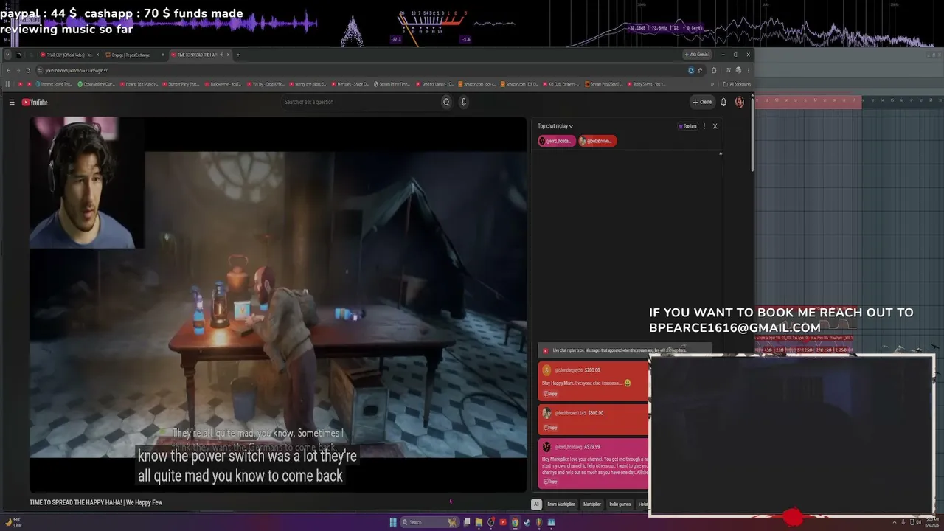Select the @lord_bondawg pinned chat chip
The image size is (944, 531).
coord(556,141)
